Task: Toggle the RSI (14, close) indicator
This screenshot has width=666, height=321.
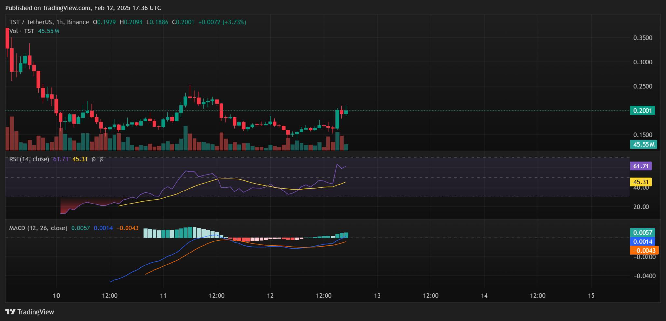Action: coord(29,159)
